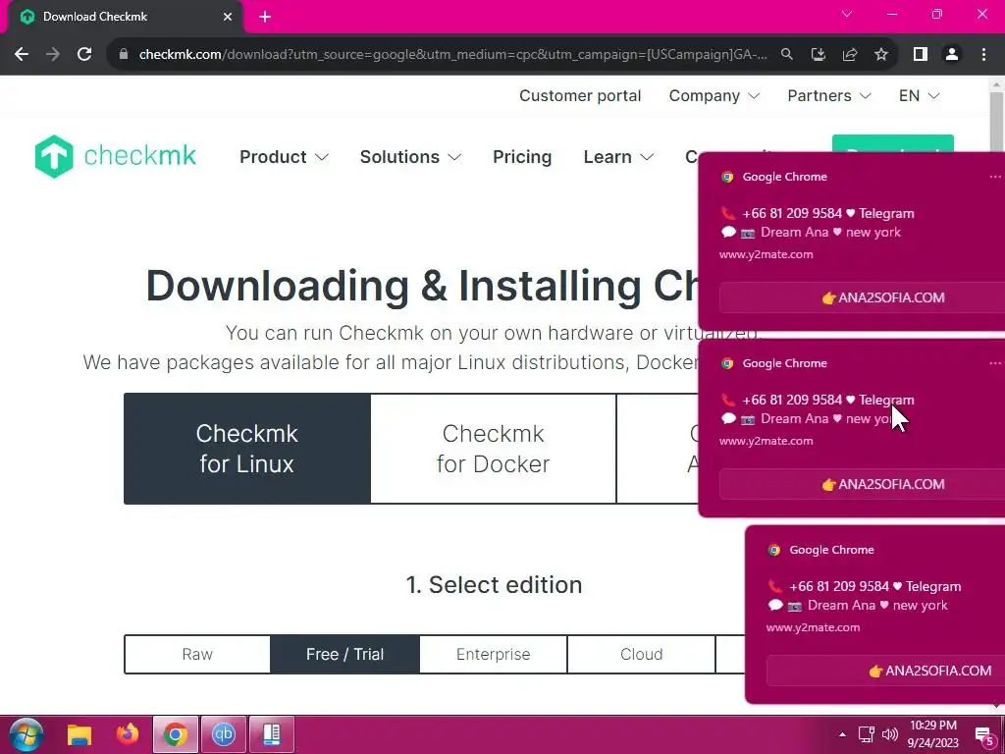Viewport: 1005px width, 754px height.
Task: Click the URL in the address bar
Action: (452, 55)
